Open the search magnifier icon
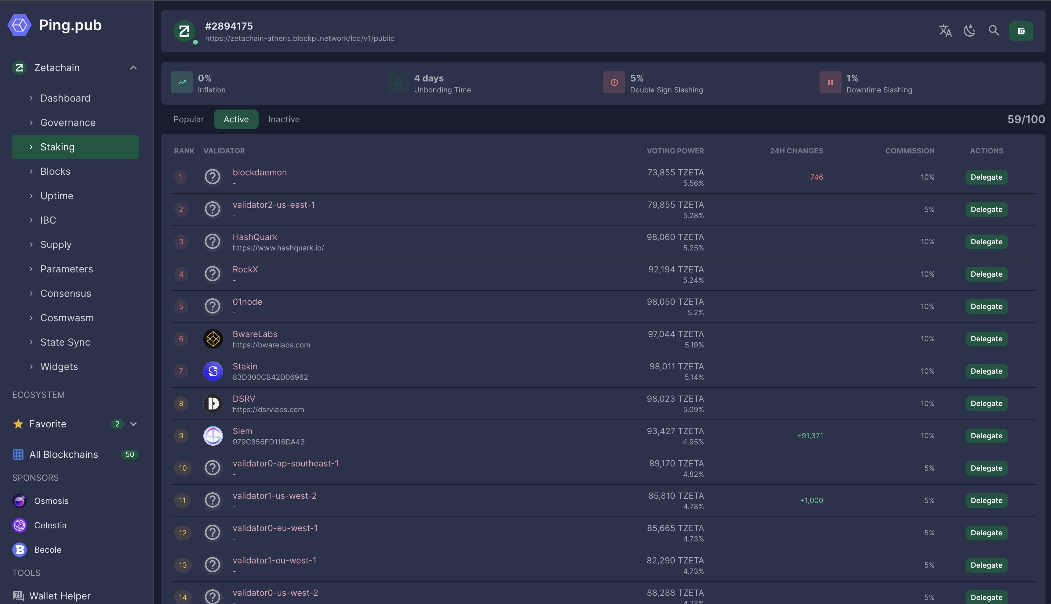This screenshot has height=604, width=1051. pos(994,31)
